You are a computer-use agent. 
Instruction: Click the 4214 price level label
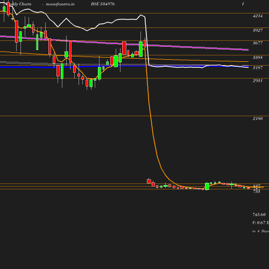click(x=258, y=16)
